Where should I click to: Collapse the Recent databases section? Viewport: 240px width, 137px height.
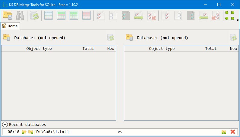coord(5,124)
